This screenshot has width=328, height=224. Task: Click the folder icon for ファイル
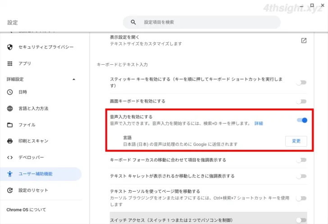click(x=10, y=125)
